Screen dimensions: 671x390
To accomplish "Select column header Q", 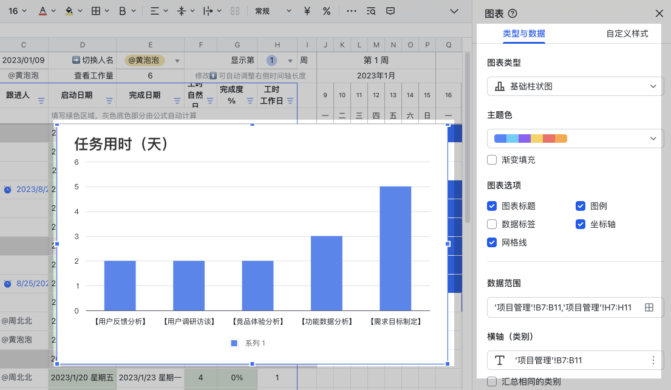I will pyautogui.click(x=449, y=44).
